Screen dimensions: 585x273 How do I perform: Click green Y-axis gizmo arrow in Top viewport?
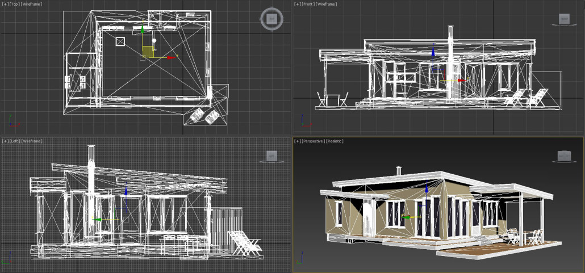pyautogui.click(x=142, y=28)
